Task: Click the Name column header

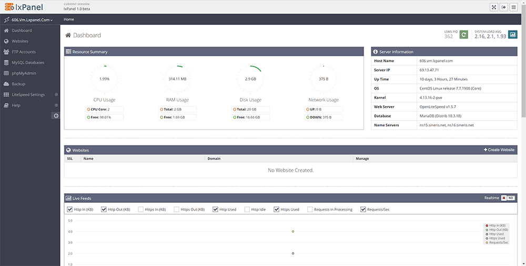Action: (x=88, y=159)
